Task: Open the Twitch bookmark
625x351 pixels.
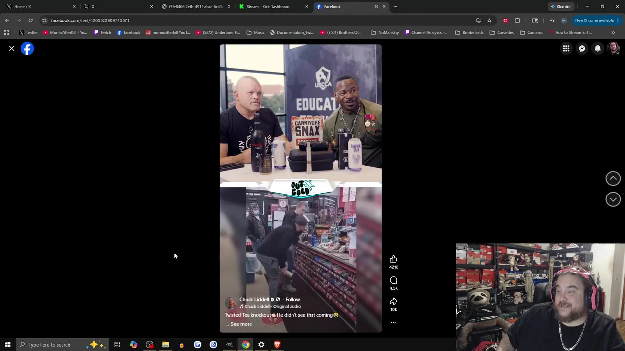Action: click(x=102, y=32)
